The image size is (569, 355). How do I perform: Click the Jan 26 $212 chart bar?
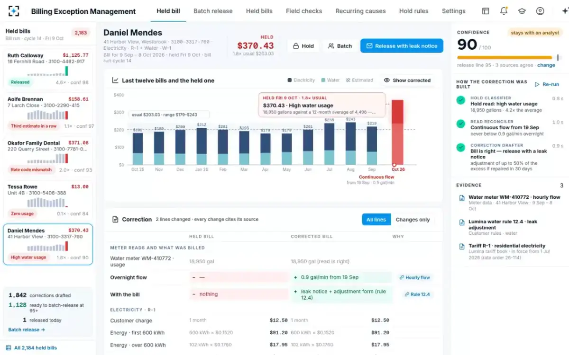click(x=201, y=146)
